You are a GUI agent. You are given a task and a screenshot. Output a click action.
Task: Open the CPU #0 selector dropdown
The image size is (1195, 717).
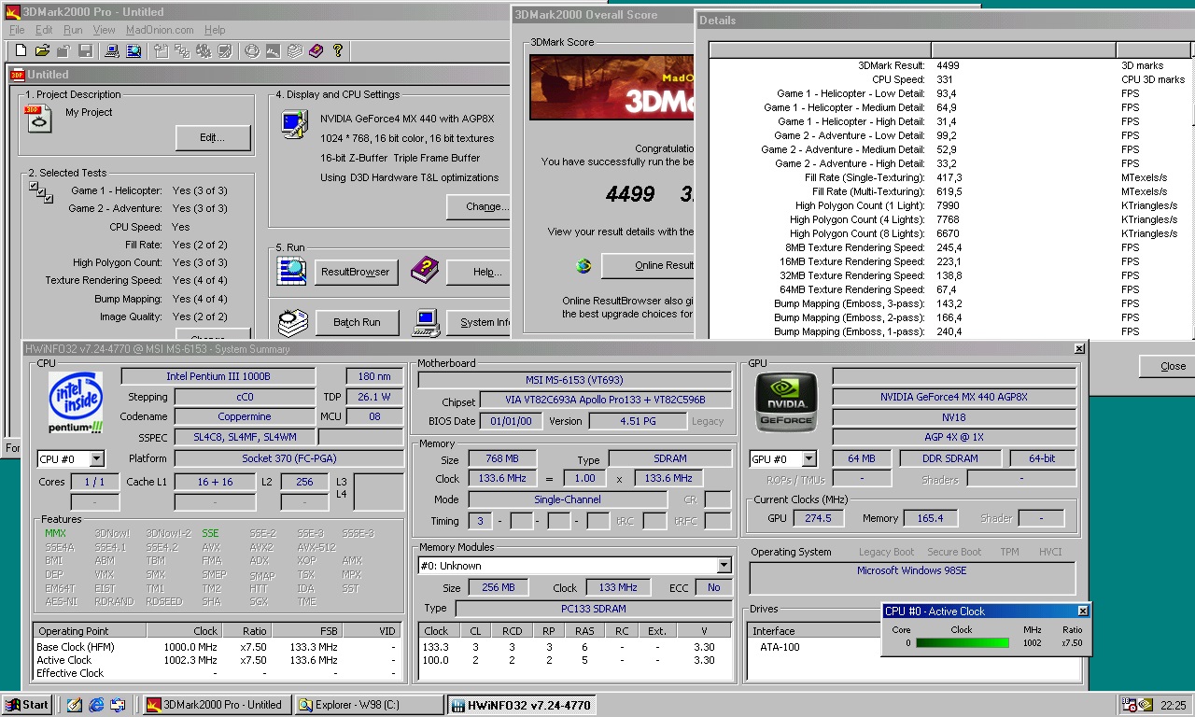tap(96, 459)
